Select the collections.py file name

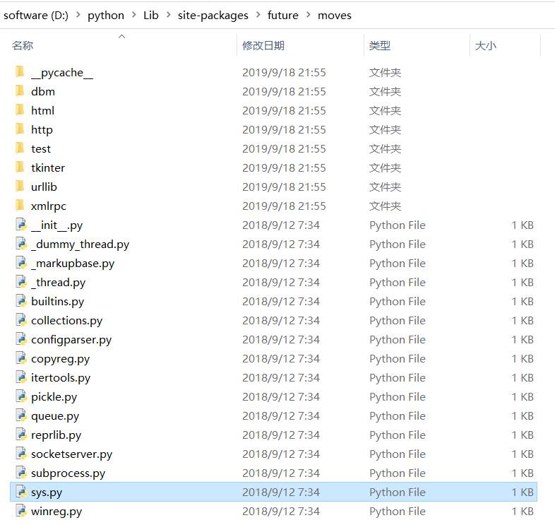66,321
